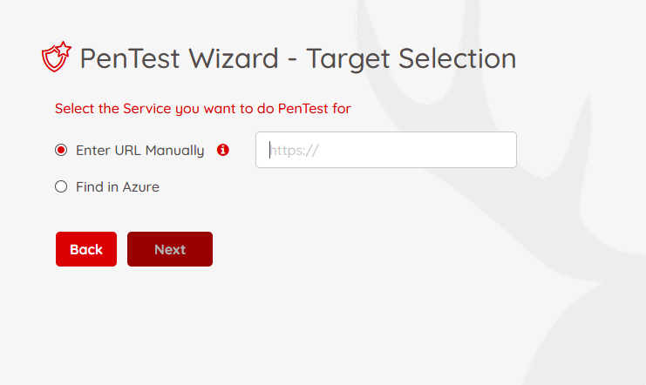
Task: Click the filled radio dot for manual URL
Action: (61, 150)
